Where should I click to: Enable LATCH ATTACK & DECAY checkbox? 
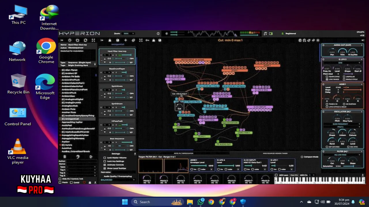(x=327, y=107)
